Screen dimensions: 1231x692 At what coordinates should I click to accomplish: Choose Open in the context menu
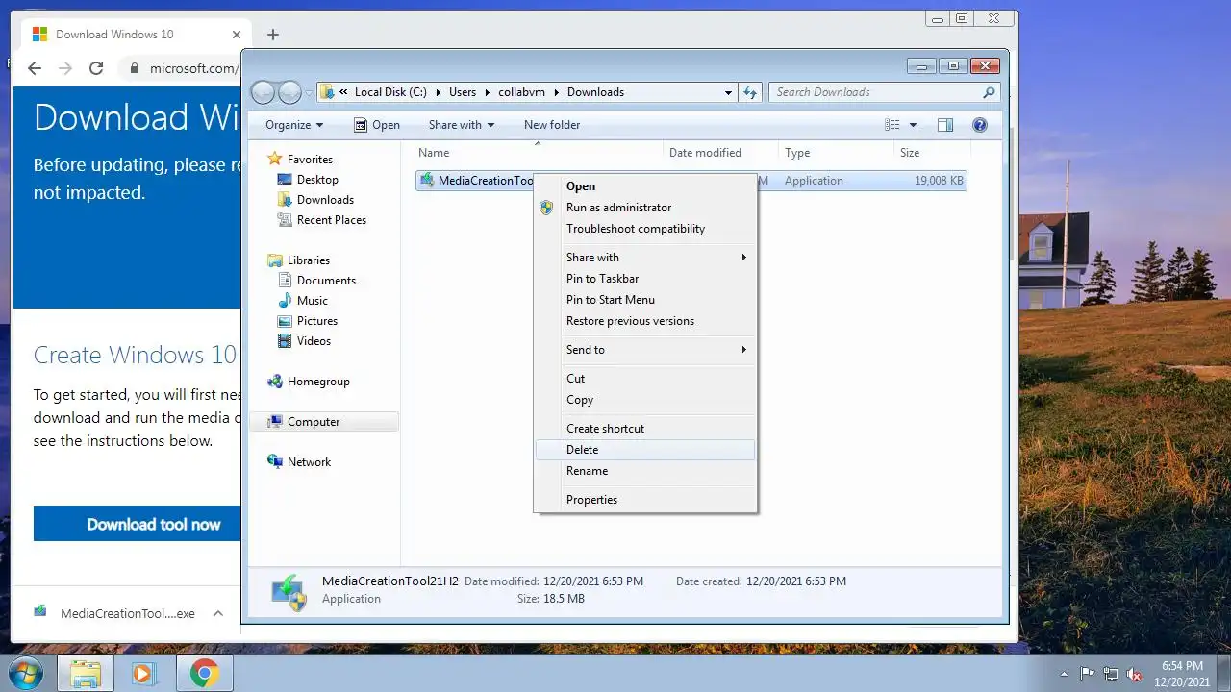click(645, 186)
